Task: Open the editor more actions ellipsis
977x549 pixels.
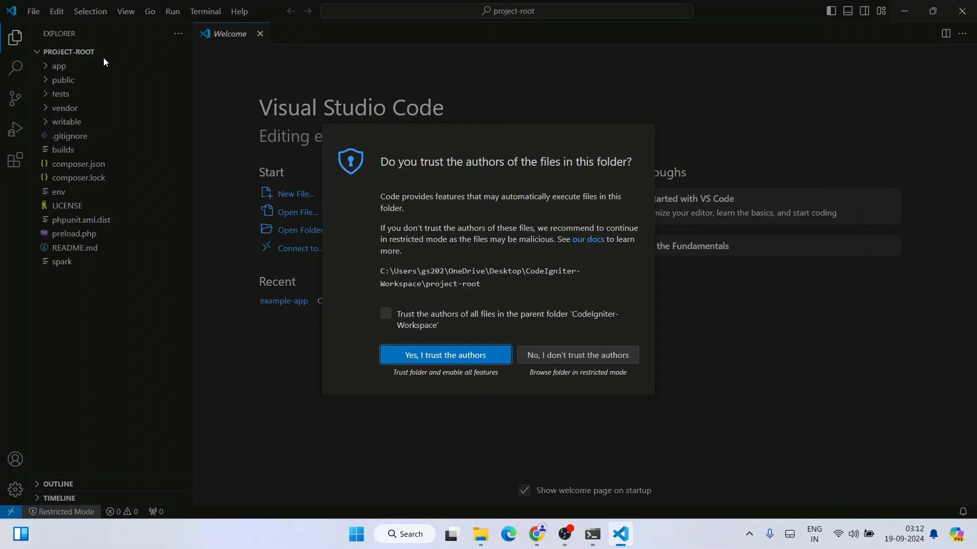Action: (962, 34)
